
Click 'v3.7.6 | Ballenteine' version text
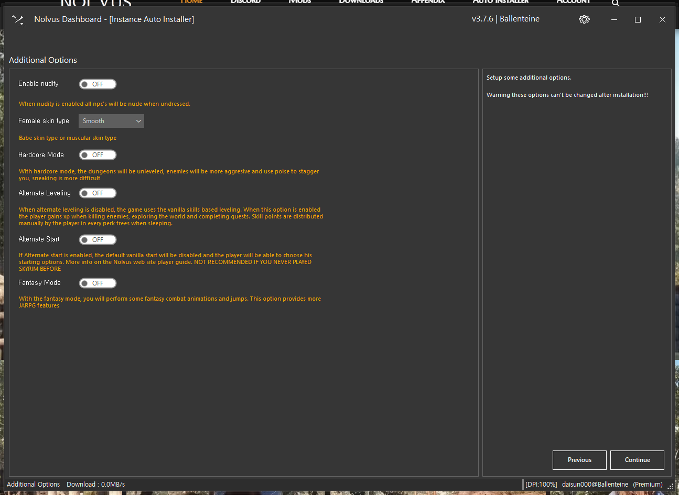pyautogui.click(x=505, y=19)
